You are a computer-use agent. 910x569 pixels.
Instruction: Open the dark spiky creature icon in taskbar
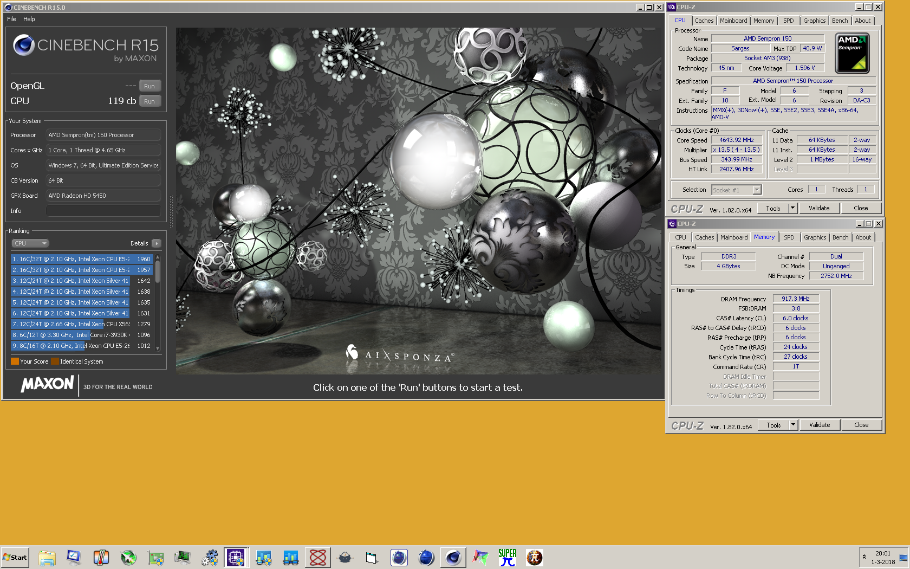pos(345,558)
